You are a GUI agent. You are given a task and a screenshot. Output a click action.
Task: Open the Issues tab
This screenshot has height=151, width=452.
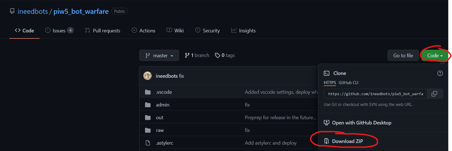pyautogui.click(x=59, y=30)
